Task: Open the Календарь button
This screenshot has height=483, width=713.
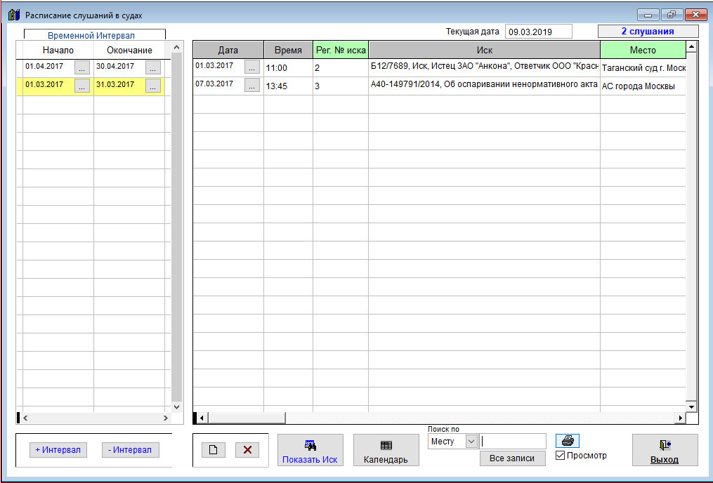Action: click(386, 450)
